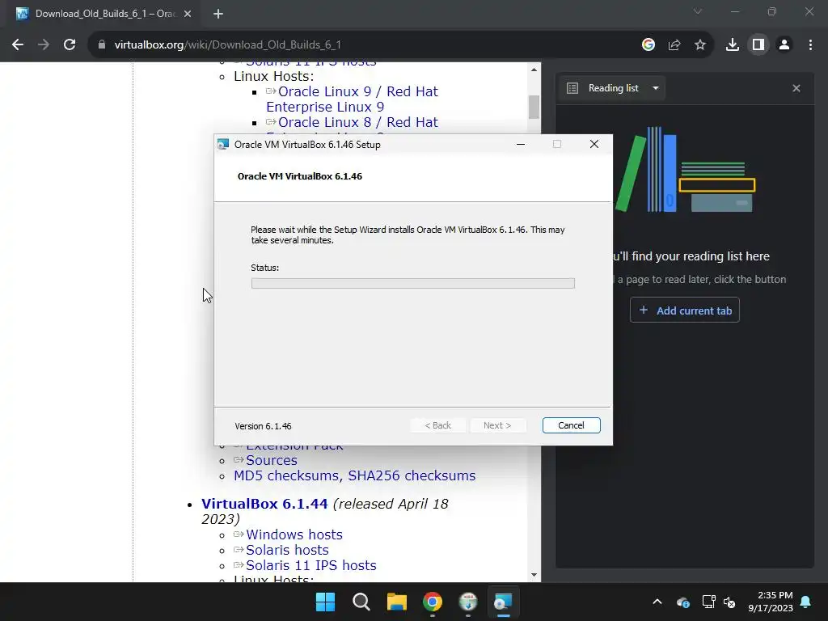Open the muted volume tray icon

pos(729,602)
